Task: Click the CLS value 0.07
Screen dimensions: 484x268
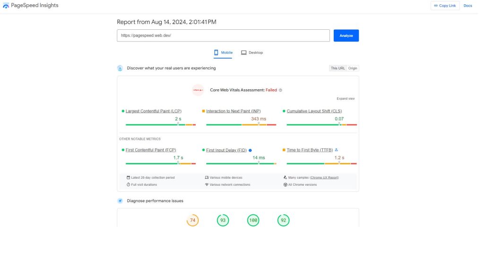Action: (339, 119)
